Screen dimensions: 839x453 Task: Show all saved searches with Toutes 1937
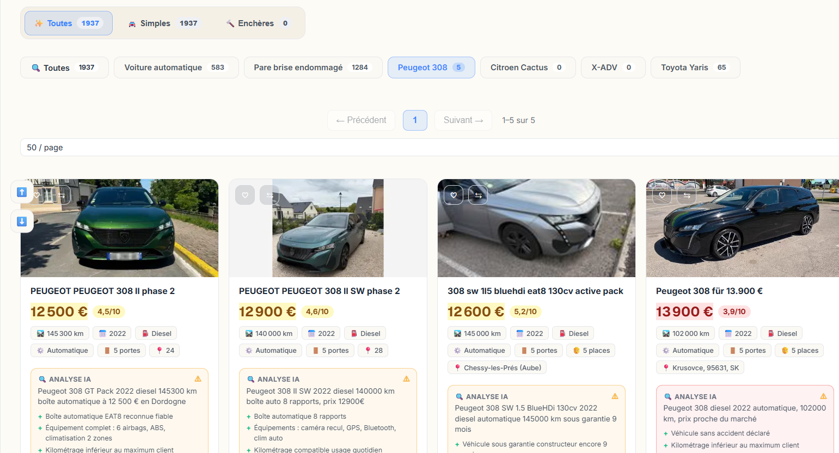(x=64, y=68)
